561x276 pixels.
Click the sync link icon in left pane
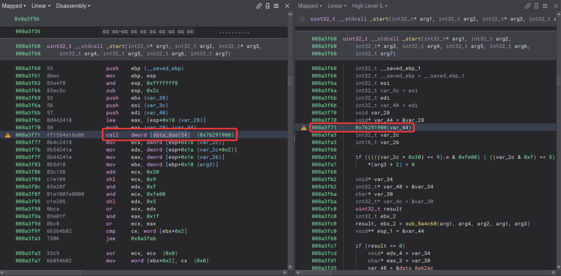point(259,6)
